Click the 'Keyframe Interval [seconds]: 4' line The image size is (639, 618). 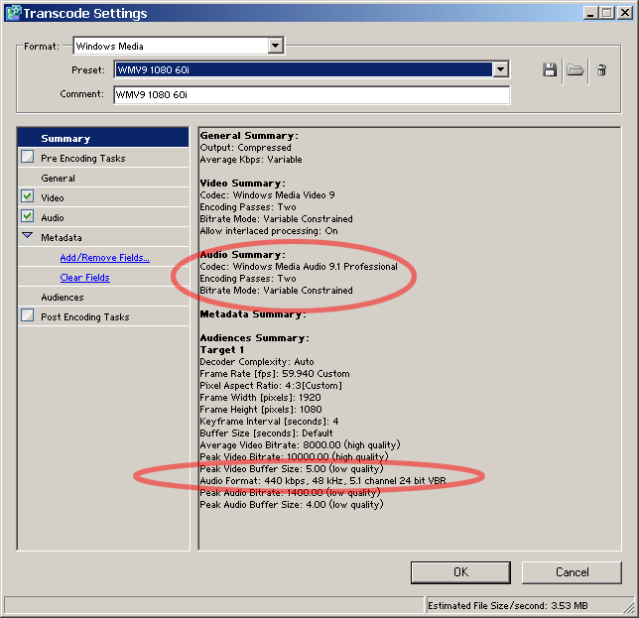[x=269, y=422]
